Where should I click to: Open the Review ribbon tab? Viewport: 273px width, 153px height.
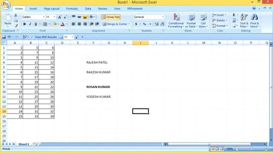point(102,8)
